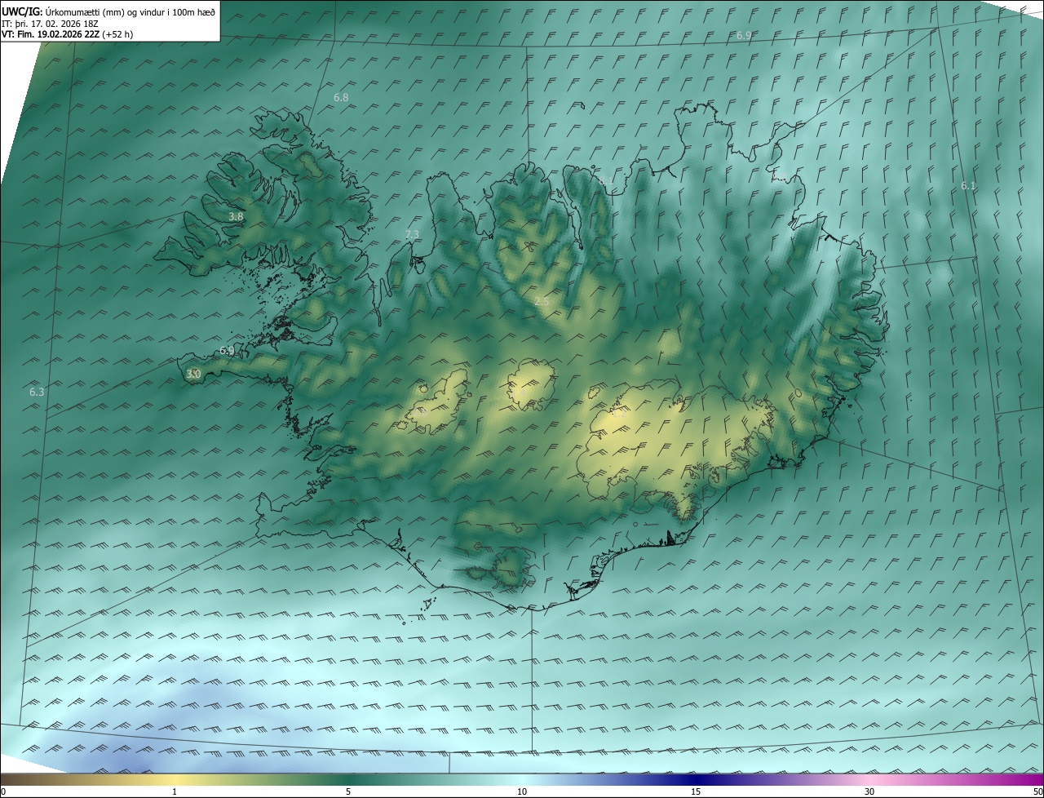Image resolution: width=1044 pixels, height=798 pixels.
Task: Click the 6.8 value label on the map
Action: (341, 98)
